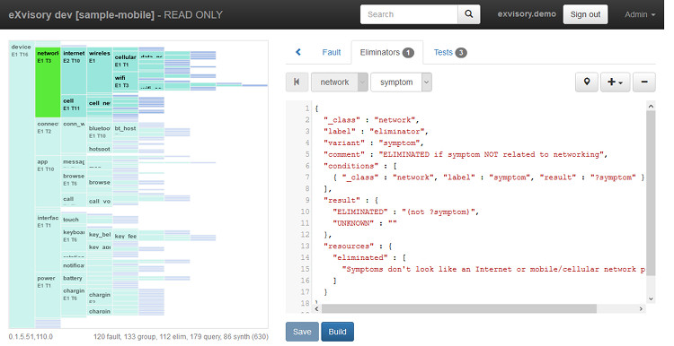
Task: Go back with the left chevron icon
Action: click(x=297, y=52)
